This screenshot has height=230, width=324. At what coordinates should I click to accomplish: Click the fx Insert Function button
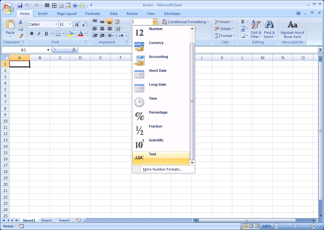pyautogui.click(x=74, y=50)
